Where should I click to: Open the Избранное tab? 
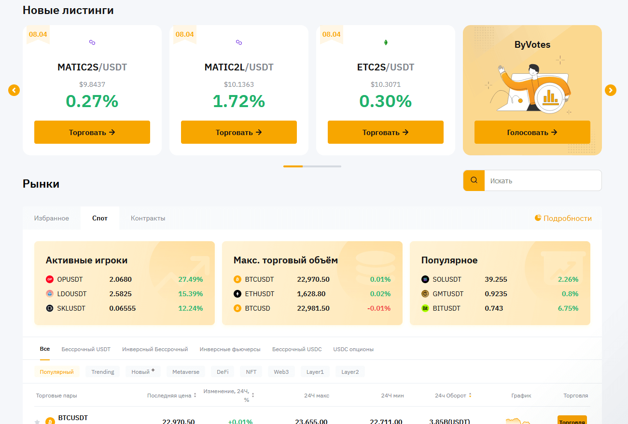tap(52, 218)
